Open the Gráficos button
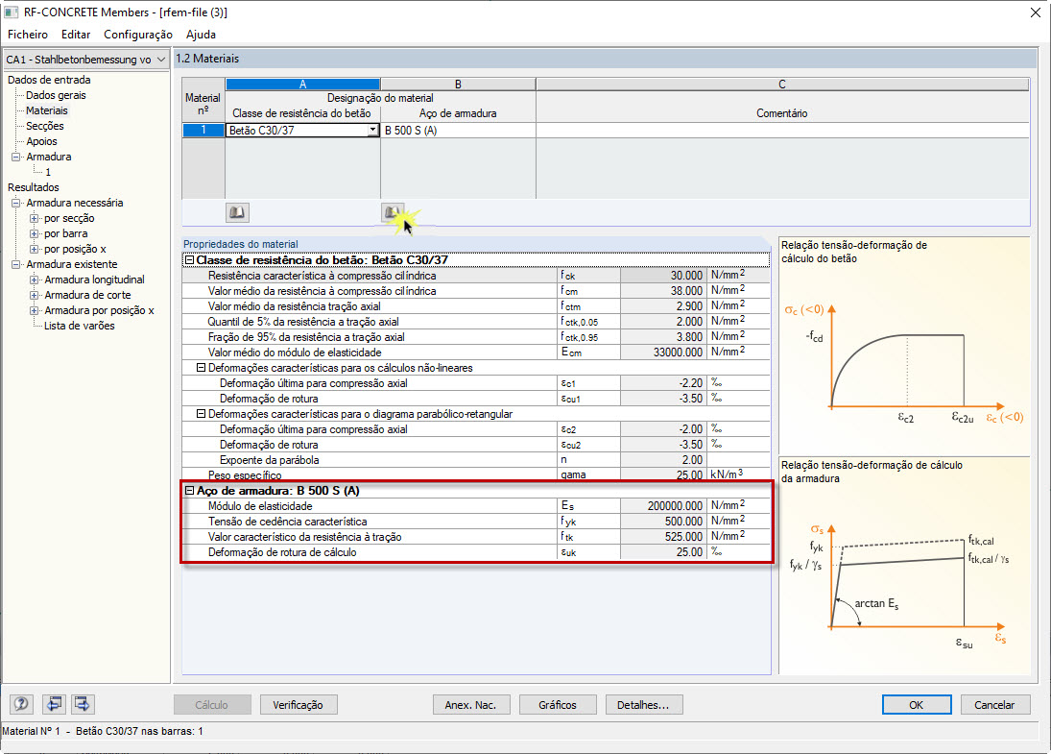Viewport: 1051px width, 754px height. tap(558, 704)
